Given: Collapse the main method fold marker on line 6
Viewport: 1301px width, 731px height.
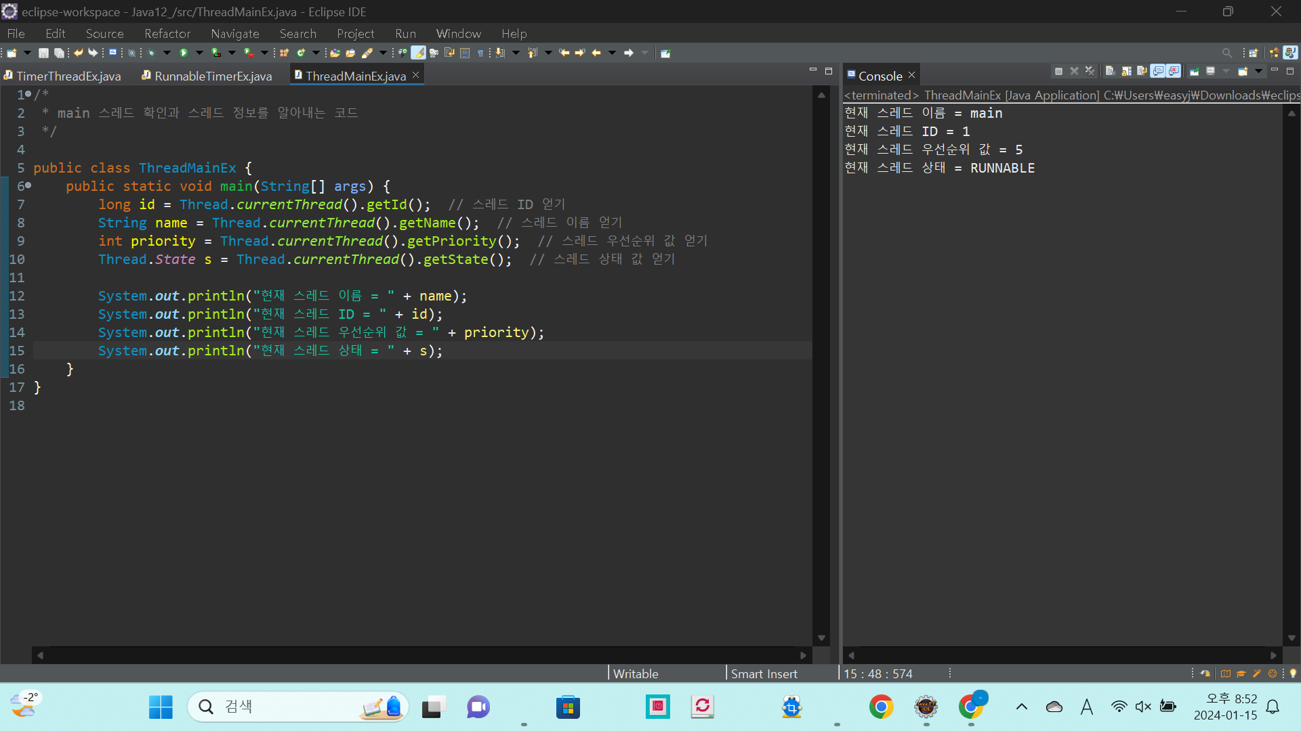Looking at the screenshot, I should tap(28, 185).
